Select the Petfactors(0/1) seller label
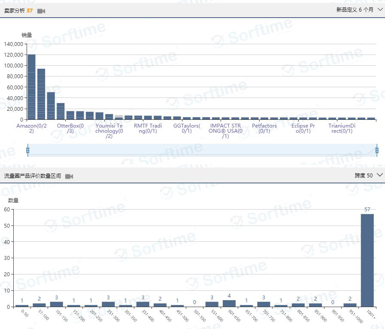The height and width of the screenshot is (329, 385). [264, 128]
